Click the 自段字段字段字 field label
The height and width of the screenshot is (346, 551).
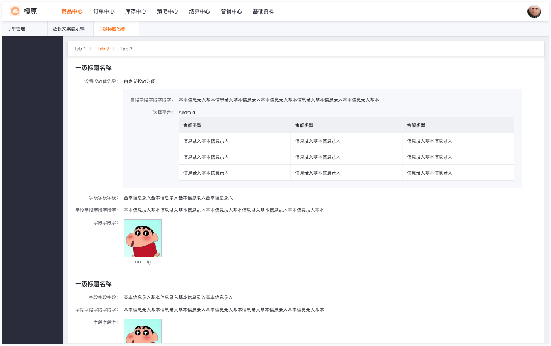pos(151,100)
